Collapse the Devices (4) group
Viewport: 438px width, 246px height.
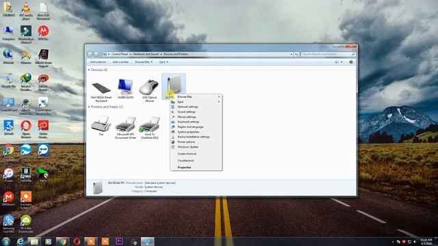[x=89, y=70]
